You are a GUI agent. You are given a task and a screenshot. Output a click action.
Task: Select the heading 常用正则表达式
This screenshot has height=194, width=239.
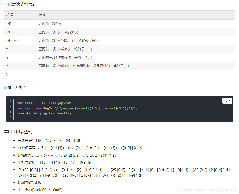pyautogui.click(x=18, y=132)
